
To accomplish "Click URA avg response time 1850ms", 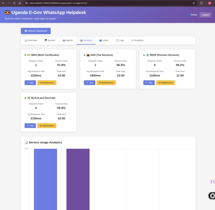I will (x=95, y=75).
